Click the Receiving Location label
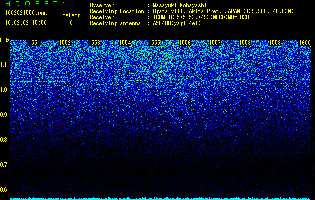Screen dimensions: 315x200 pyautogui.click(x=117, y=11)
